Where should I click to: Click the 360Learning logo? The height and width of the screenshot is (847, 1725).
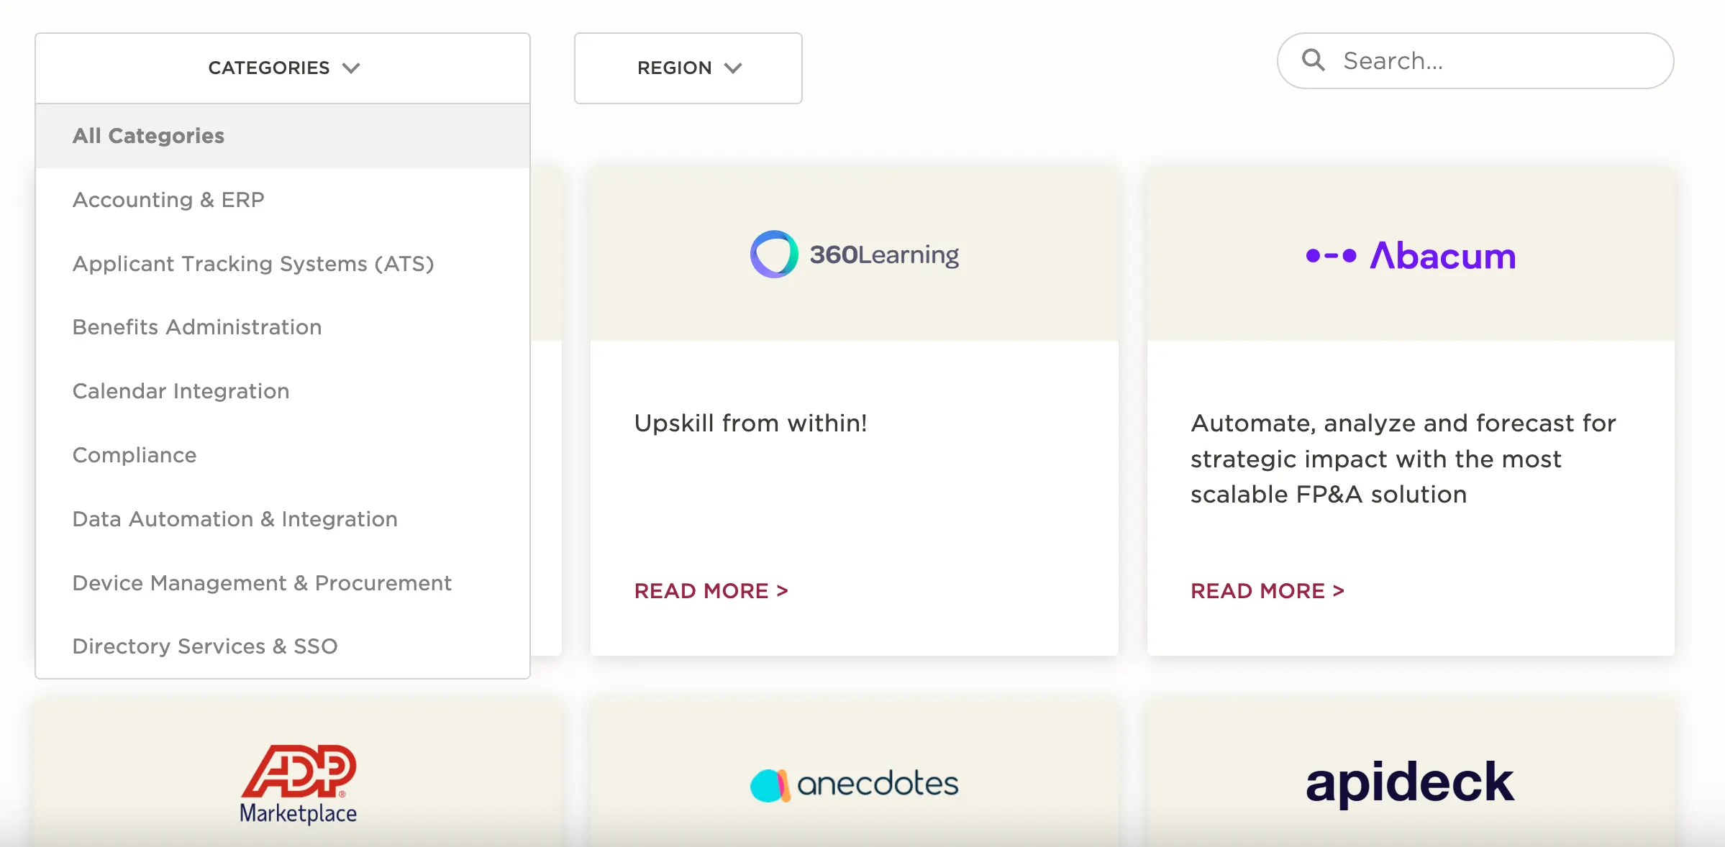pos(854,254)
